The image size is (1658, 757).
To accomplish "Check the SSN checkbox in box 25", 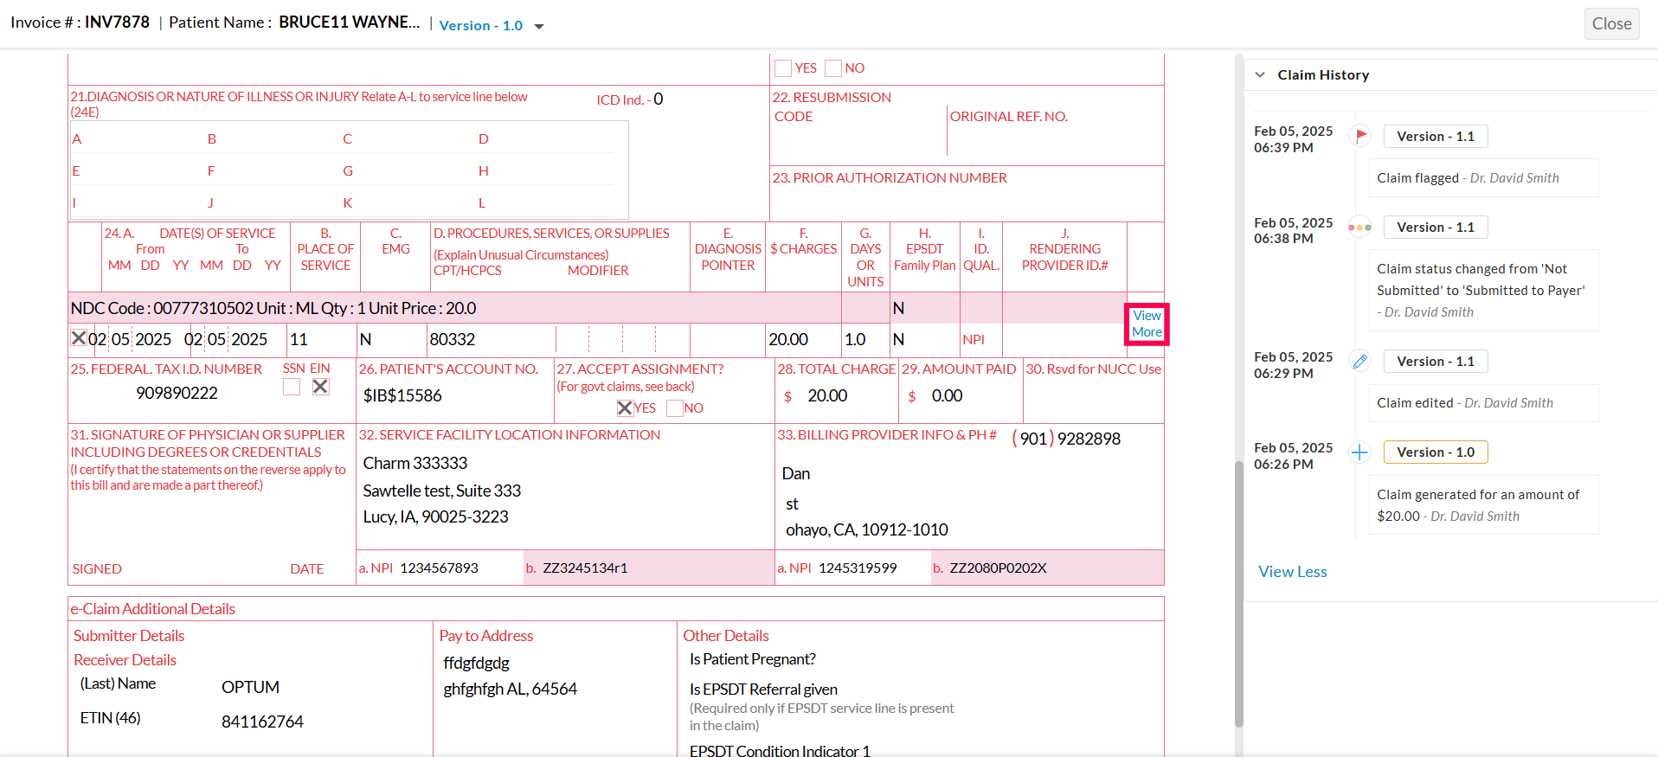I will point(292,387).
